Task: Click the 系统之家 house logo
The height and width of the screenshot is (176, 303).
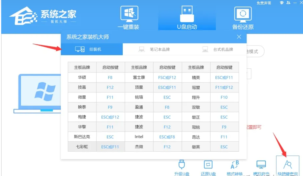Action: (23, 16)
